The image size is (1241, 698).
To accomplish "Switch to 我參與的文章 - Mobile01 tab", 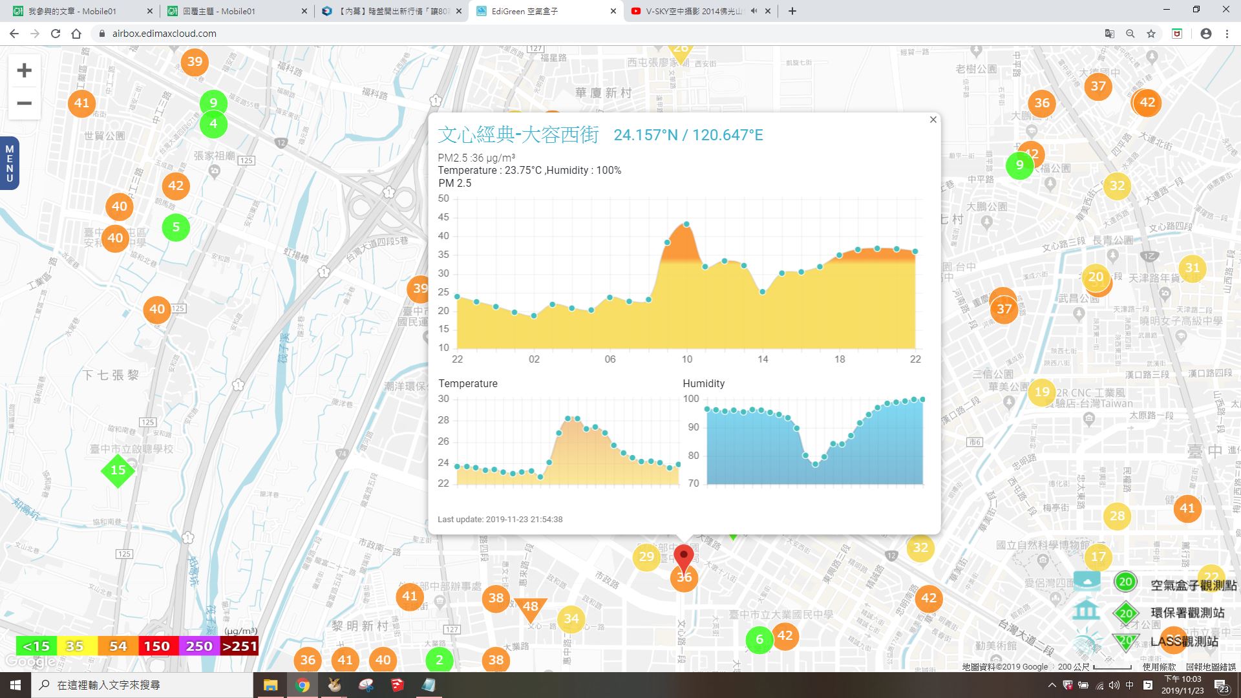I will point(83,11).
